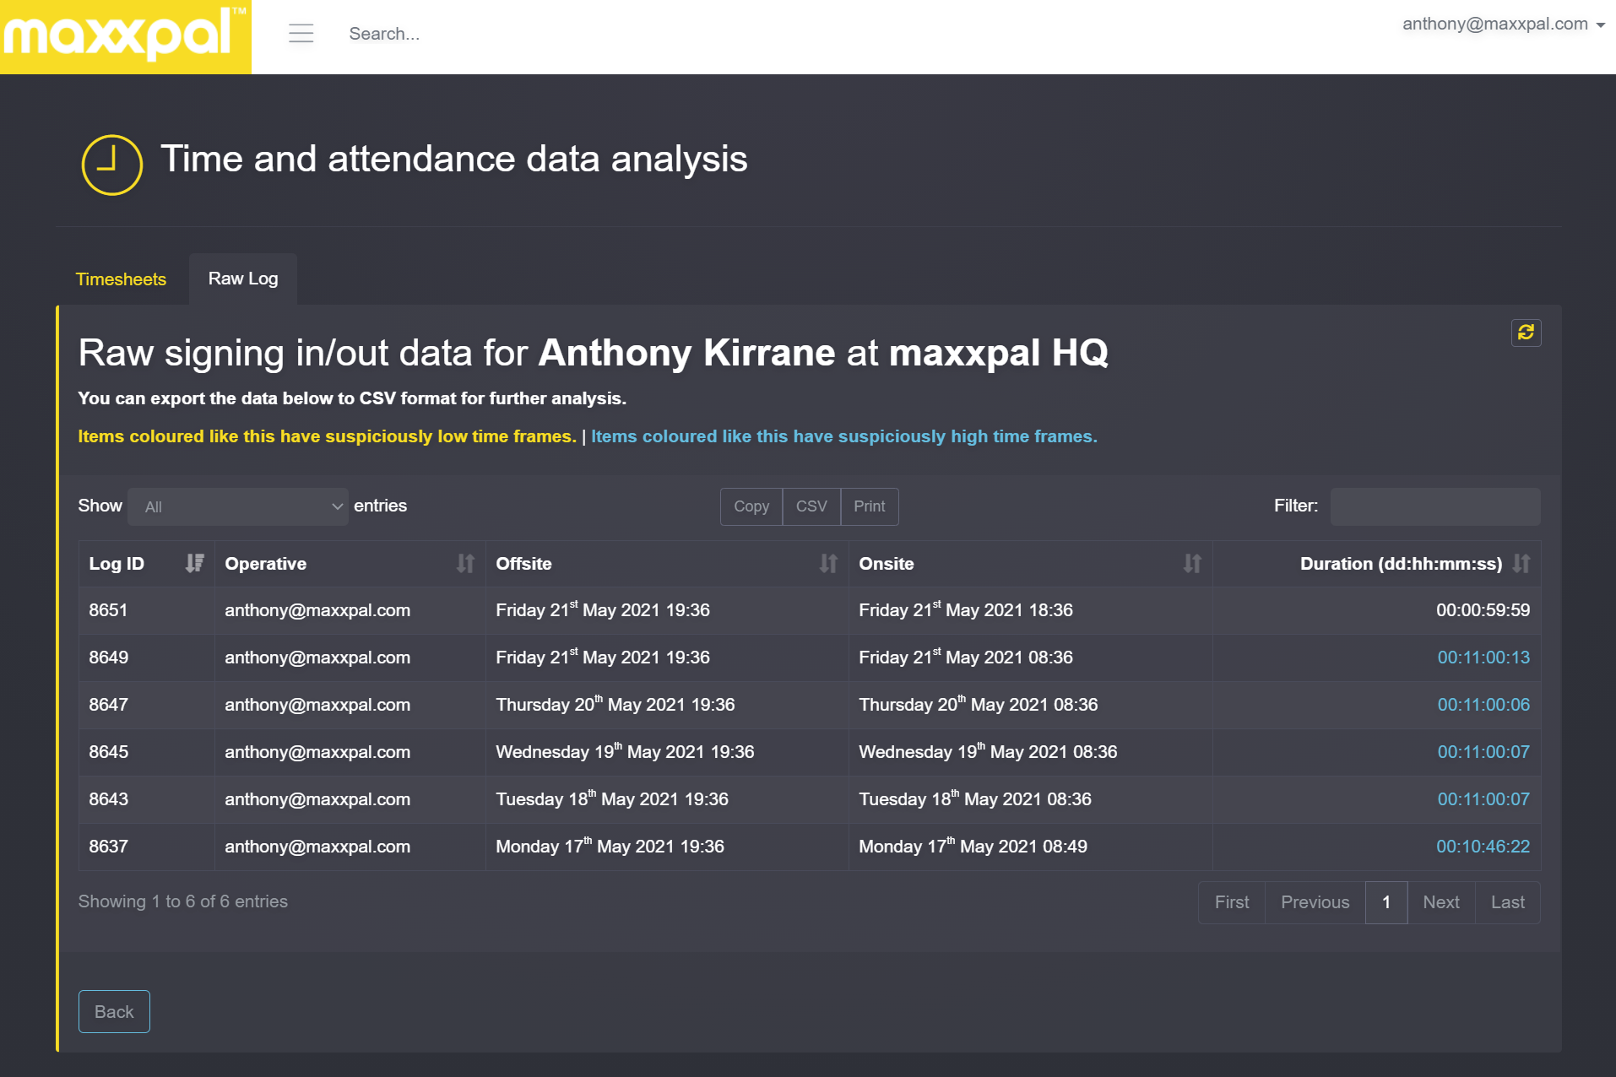Sort by the Offsite column icon
Image resolution: width=1616 pixels, height=1077 pixels.
tap(828, 563)
